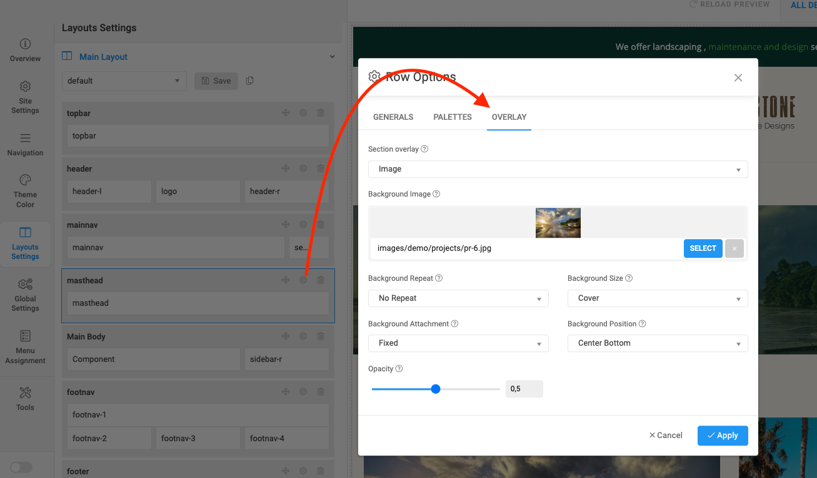The image size is (817, 478).
Task: Switch to the Generals tab
Action: tap(393, 117)
